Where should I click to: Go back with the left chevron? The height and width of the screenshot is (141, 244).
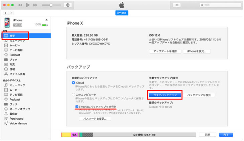pos(6,13)
